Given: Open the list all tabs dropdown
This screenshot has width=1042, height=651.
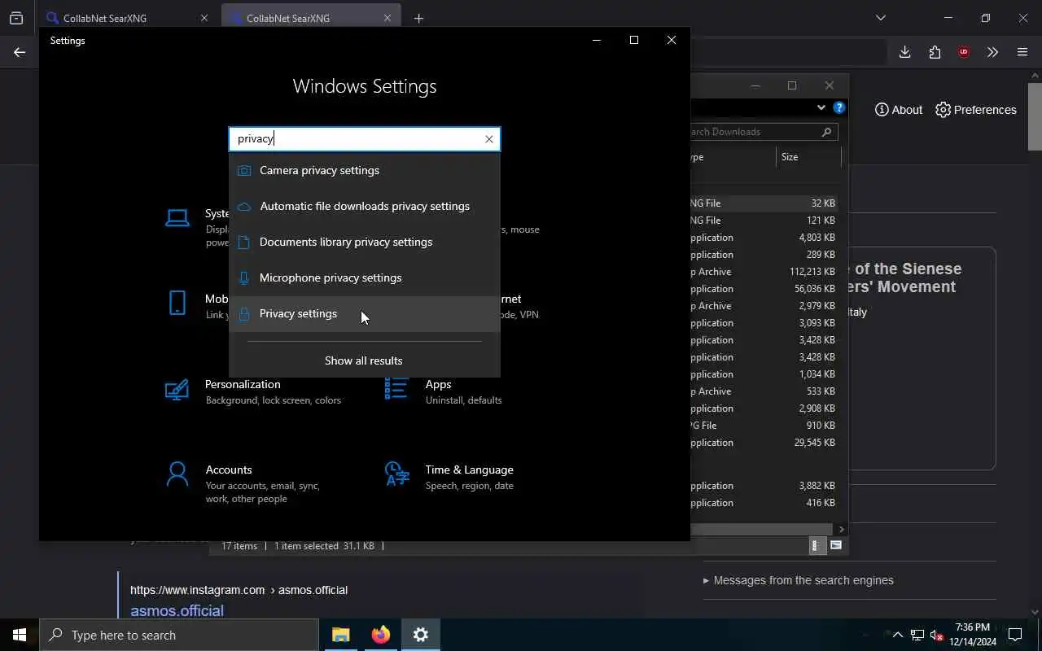Looking at the screenshot, I should point(880,18).
